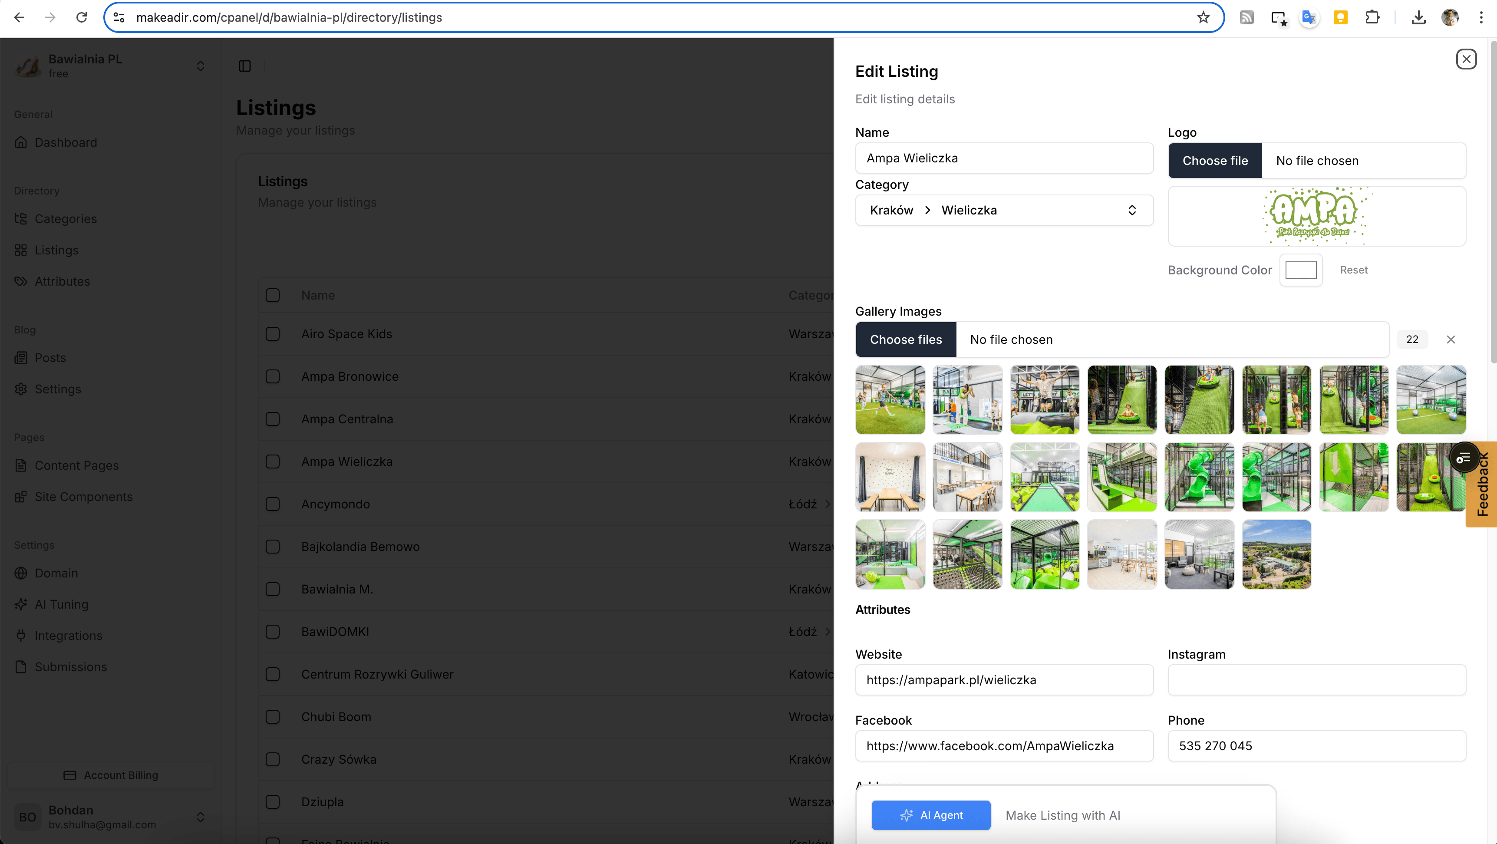
Task: Check the Airo Space Kids checkbox
Action: (x=273, y=333)
